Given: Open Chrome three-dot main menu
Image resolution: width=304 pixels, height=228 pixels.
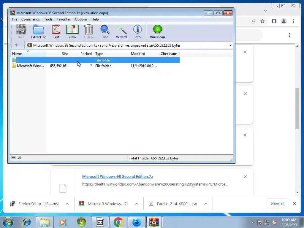Looking at the screenshot, I should 293,21.
